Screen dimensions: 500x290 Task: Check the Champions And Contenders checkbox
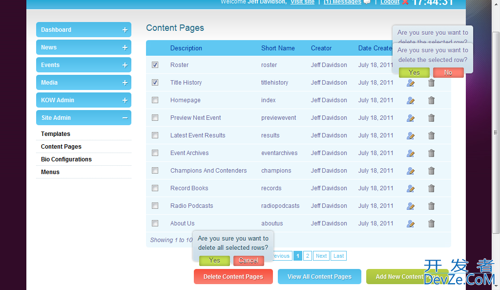(x=155, y=170)
